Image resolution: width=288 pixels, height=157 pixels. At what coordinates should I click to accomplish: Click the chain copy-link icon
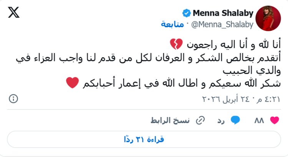[x=200, y=121]
